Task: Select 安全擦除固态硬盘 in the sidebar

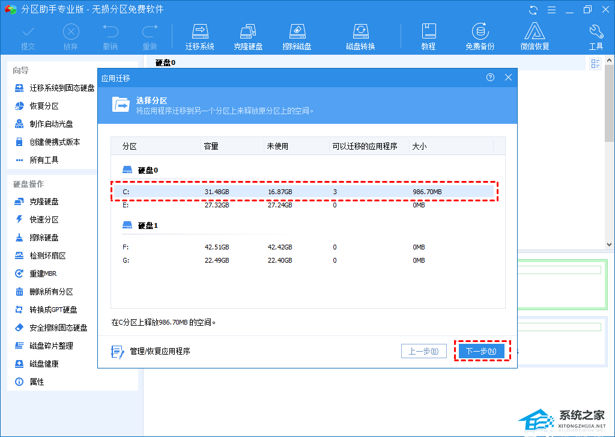Action: tap(50, 328)
